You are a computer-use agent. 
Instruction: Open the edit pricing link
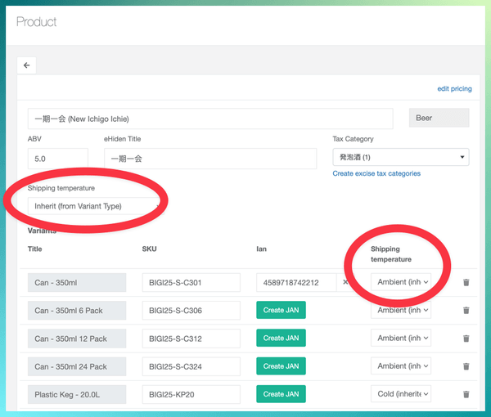point(454,88)
